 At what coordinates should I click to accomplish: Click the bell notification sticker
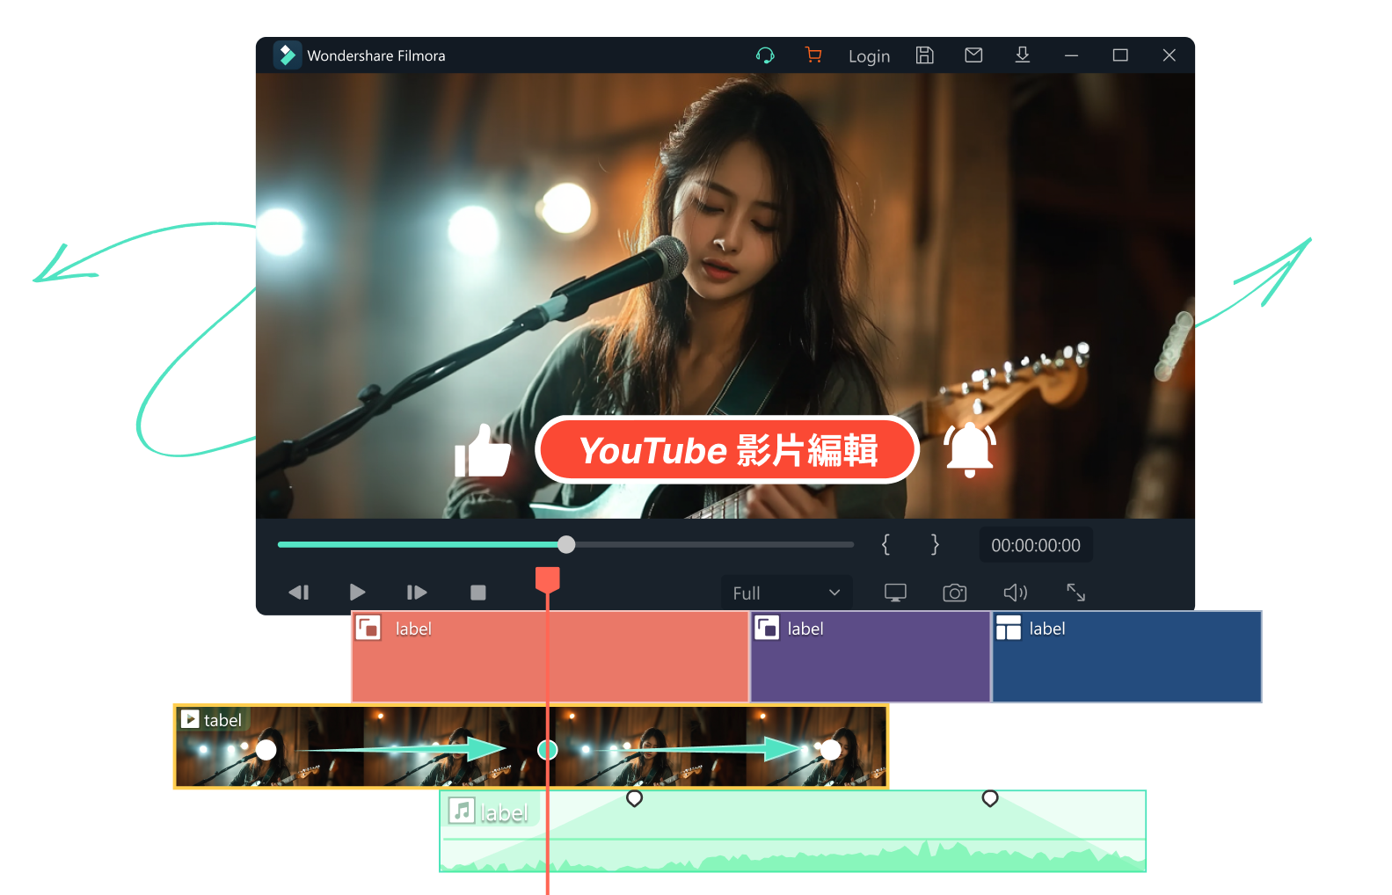(970, 449)
